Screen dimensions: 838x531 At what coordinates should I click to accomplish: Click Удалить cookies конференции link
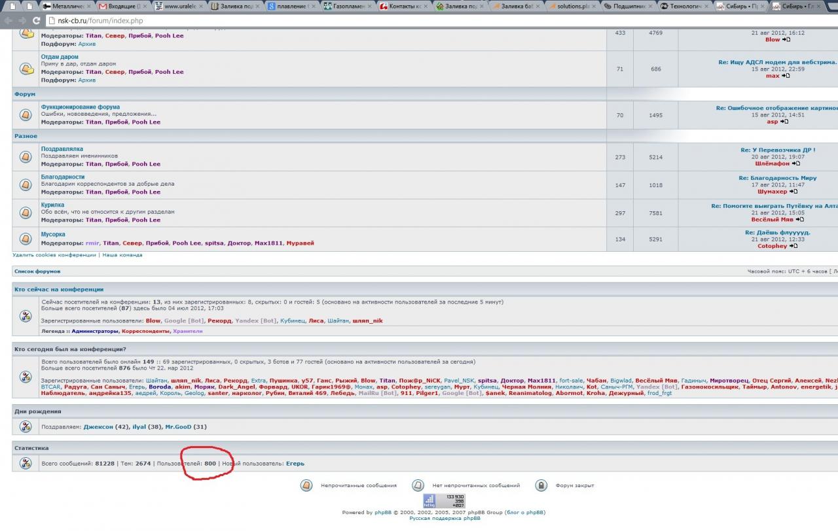pos(55,255)
